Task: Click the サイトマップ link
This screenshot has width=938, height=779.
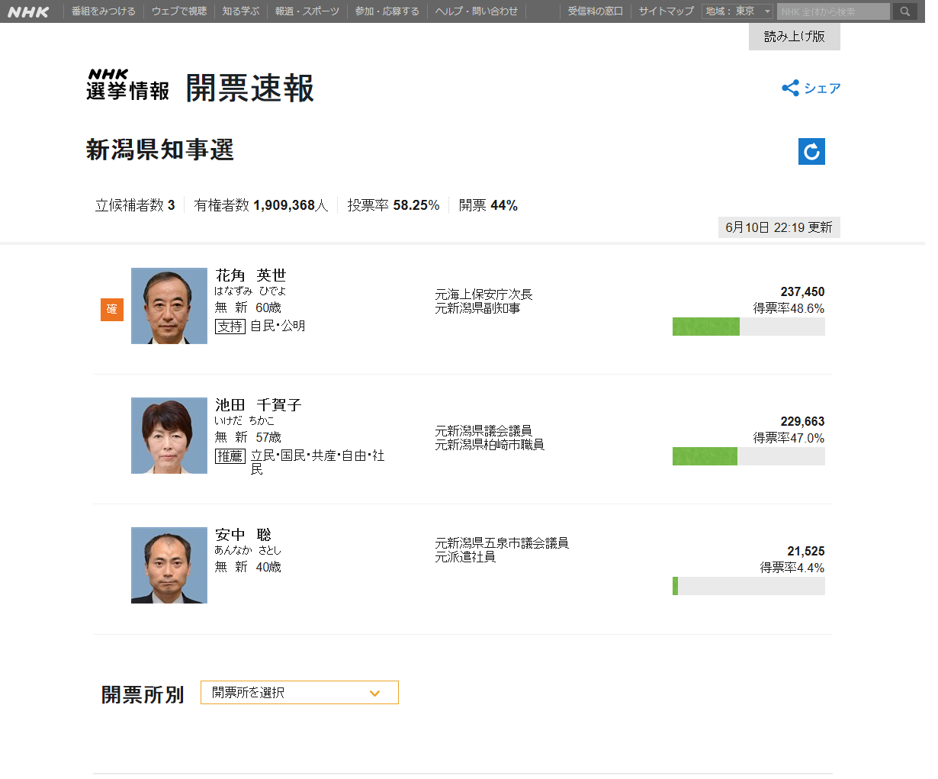Action: coord(666,11)
